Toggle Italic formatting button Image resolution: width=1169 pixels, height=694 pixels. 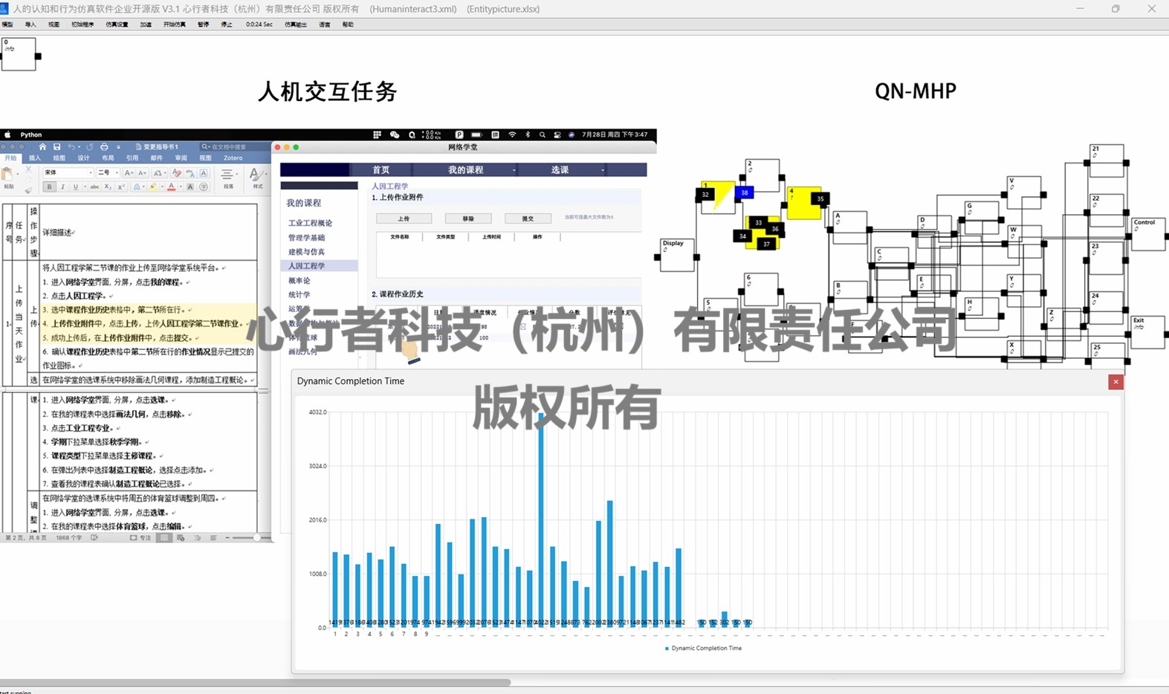point(62,187)
